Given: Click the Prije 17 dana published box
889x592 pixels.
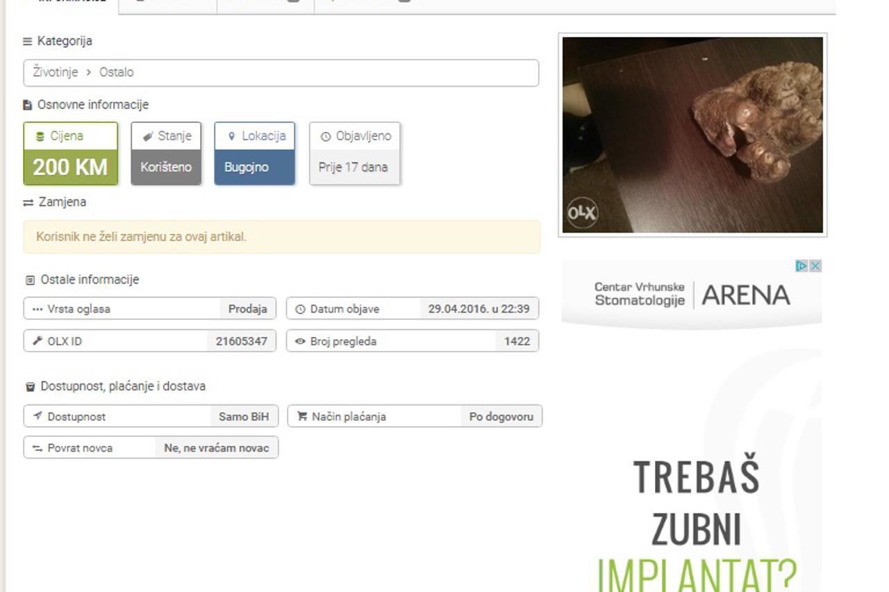Looking at the screenshot, I should [355, 154].
